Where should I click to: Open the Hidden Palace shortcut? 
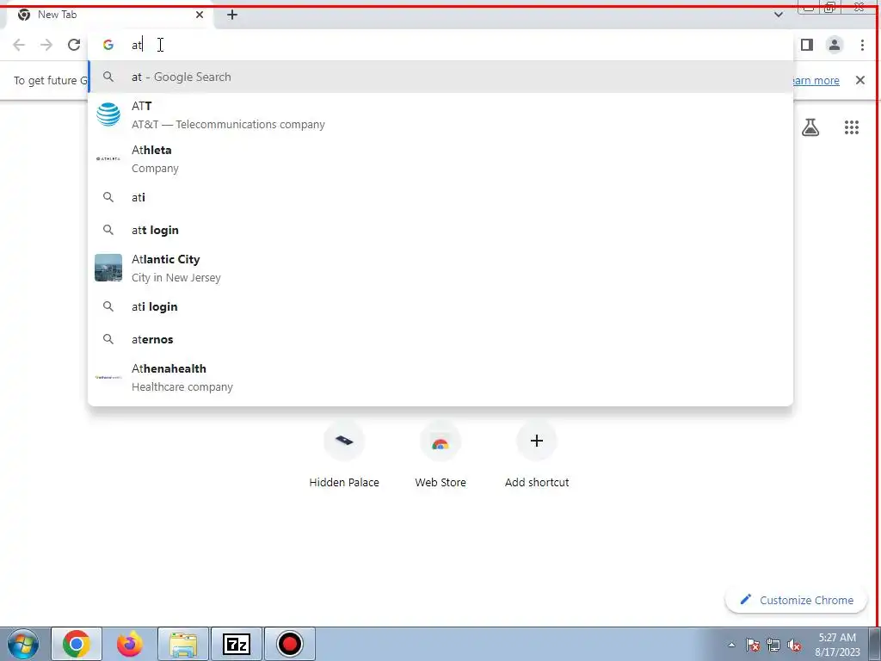344,454
